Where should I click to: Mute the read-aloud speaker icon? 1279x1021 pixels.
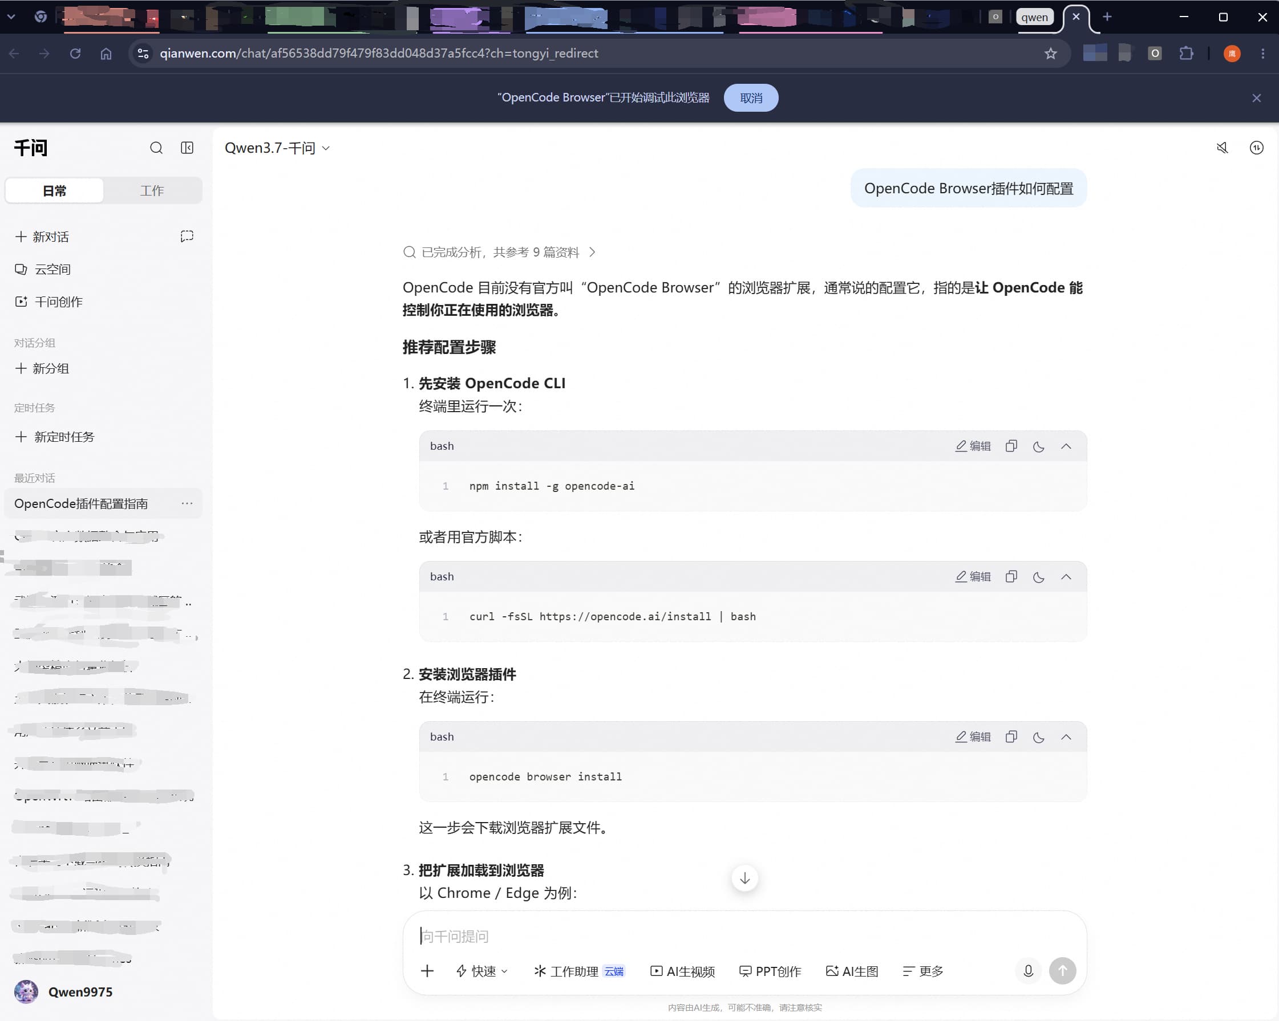click(1222, 148)
